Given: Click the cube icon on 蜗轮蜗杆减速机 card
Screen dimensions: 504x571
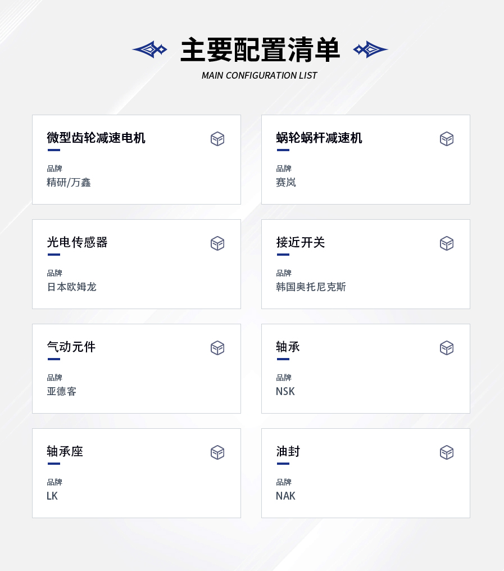Looking at the screenshot, I should (x=447, y=139).
